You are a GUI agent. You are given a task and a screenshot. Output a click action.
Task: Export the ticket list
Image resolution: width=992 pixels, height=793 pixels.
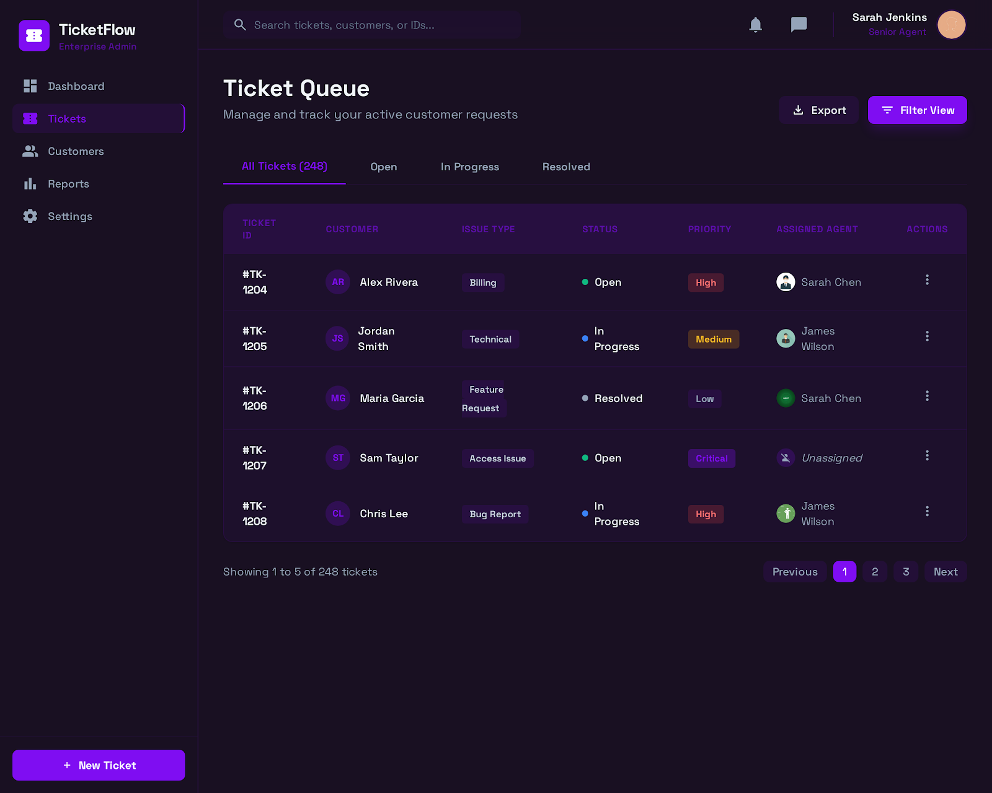[818, 110]
